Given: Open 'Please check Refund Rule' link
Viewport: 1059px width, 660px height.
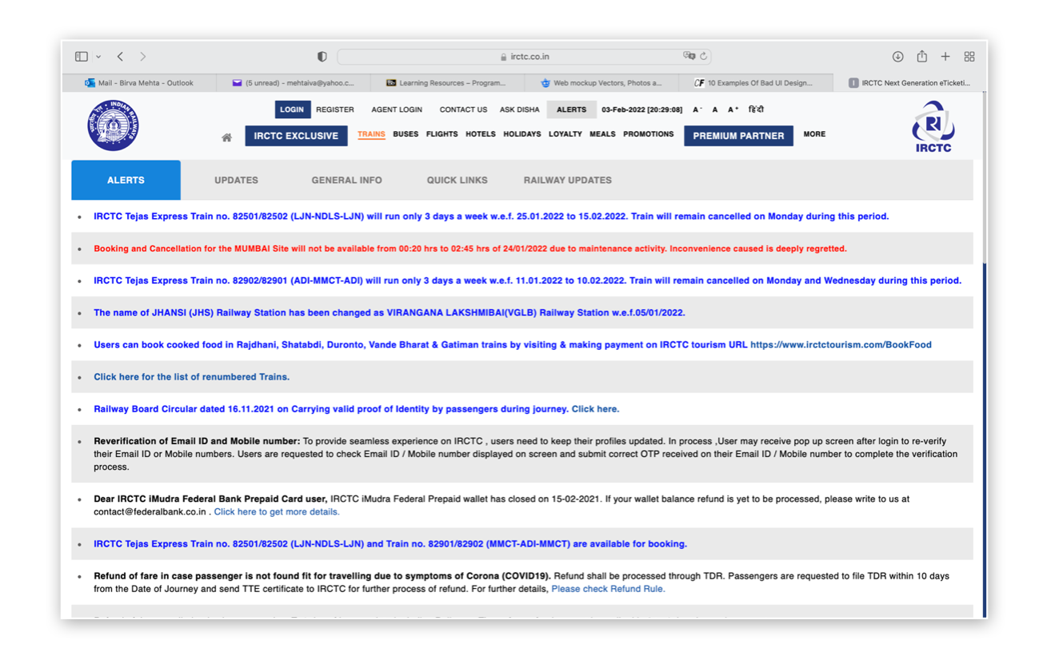Looking at the screenshot, I should (x=608, y=589).
